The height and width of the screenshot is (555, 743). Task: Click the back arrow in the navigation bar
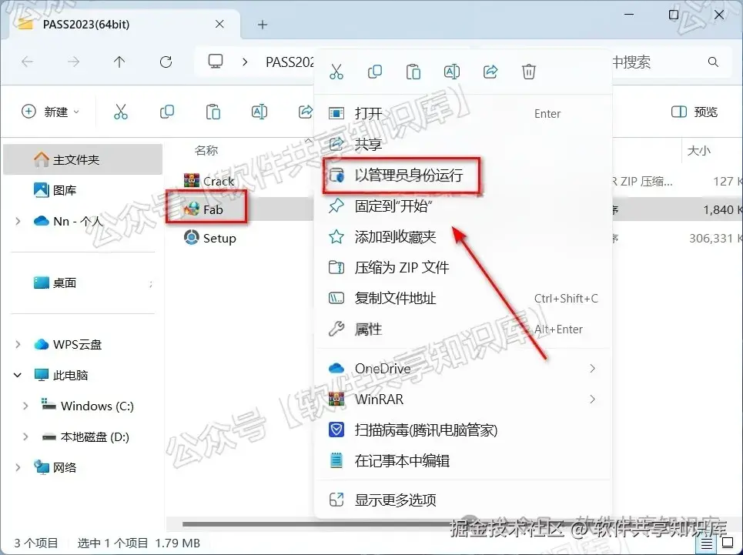(x=27, y=62)
